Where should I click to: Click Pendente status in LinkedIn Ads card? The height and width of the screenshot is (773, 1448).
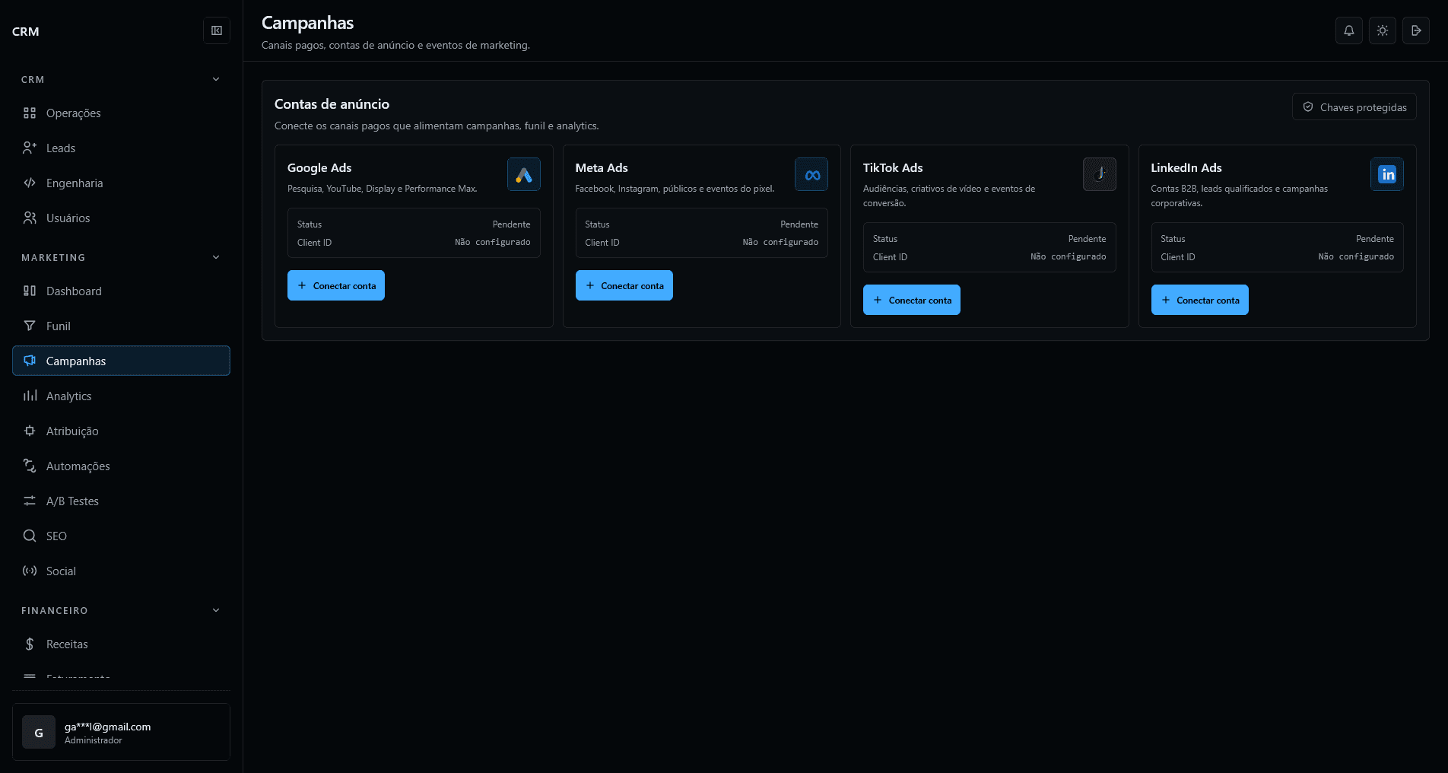1375,239
